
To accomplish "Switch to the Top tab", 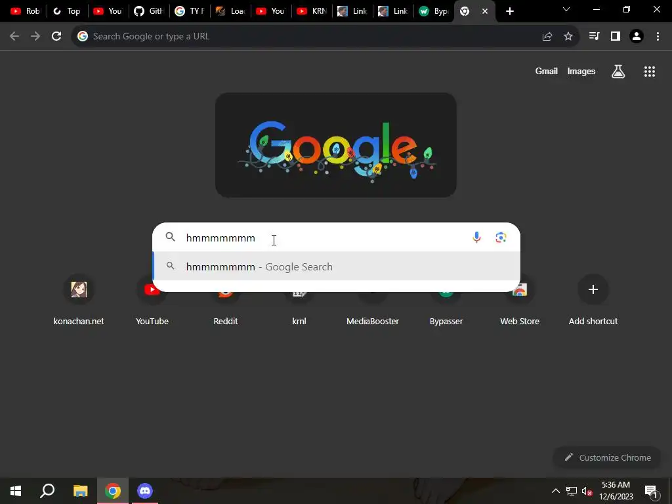I will point(67,11).
